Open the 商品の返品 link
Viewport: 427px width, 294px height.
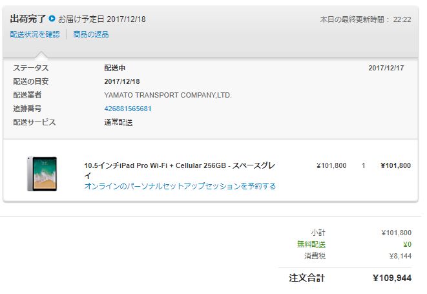click(90, 34)
